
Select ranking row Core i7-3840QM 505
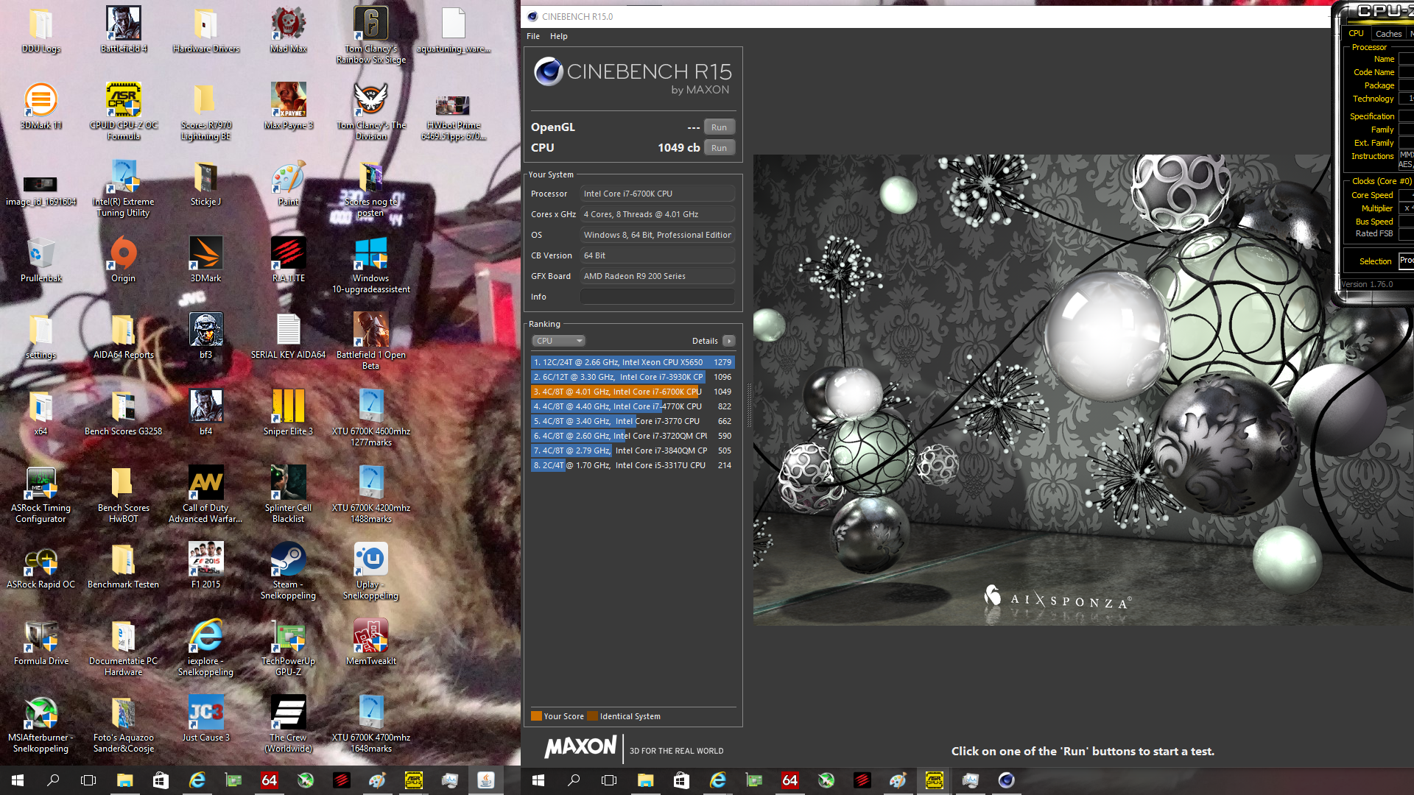coord(633,451)
